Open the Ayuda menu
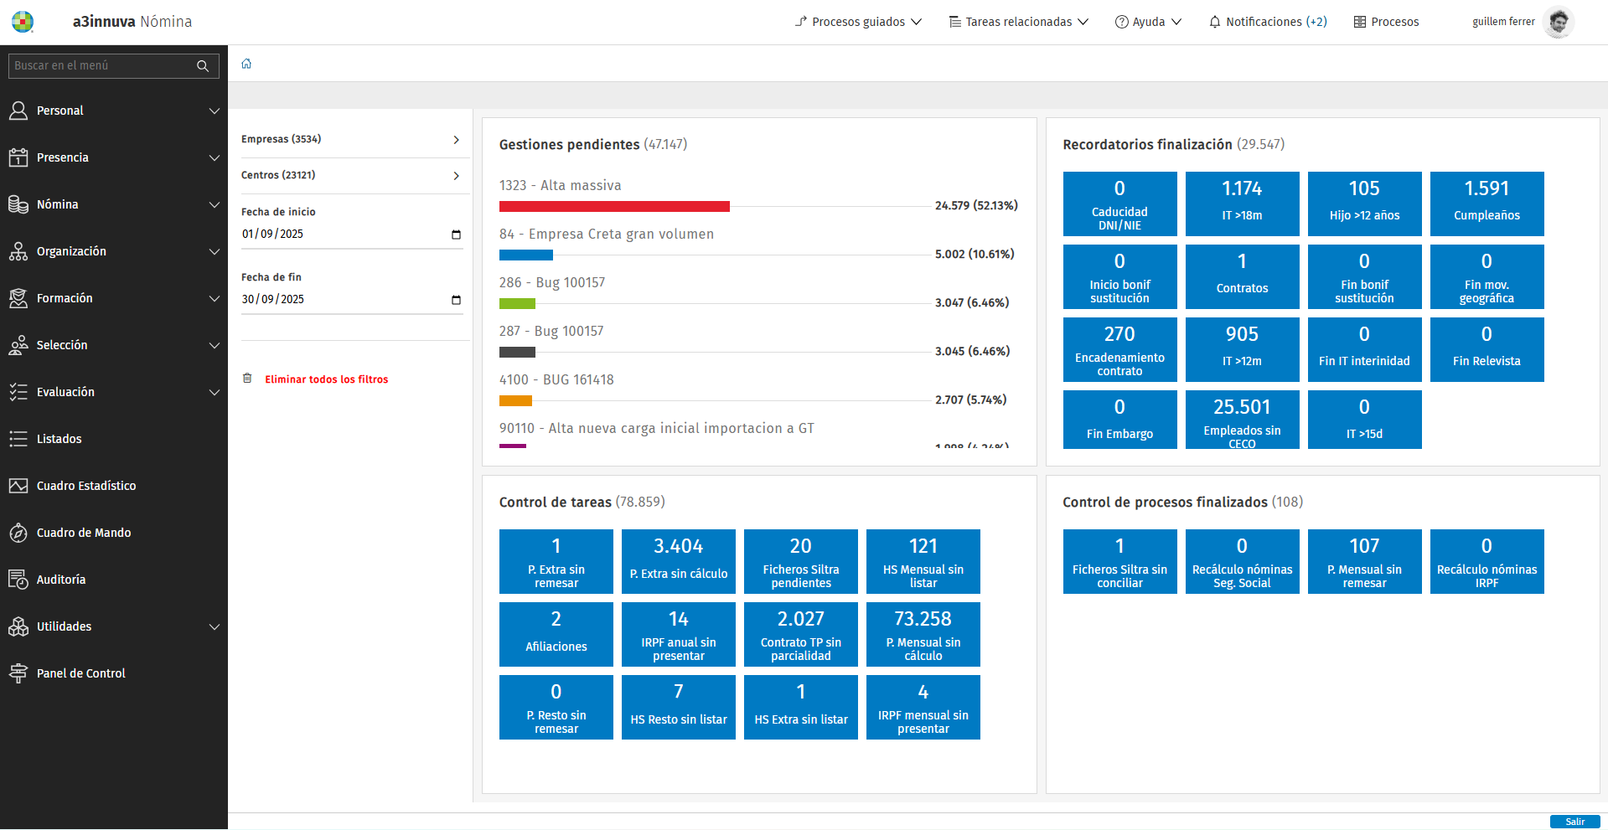 (x=1148, y=22)
